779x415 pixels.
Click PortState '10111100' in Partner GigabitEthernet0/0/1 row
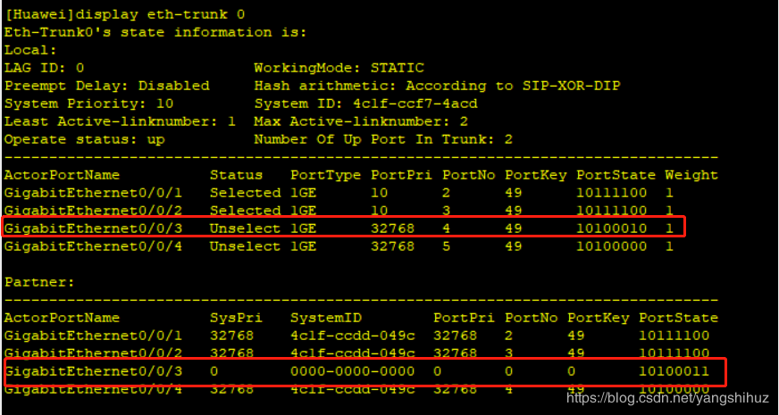click(674, 336)
